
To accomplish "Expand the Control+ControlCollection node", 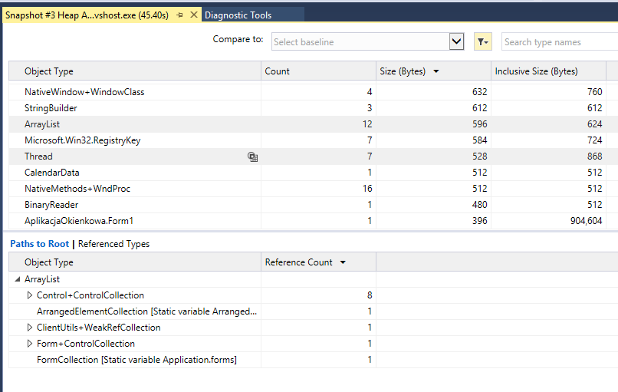I will coord(31,295).
